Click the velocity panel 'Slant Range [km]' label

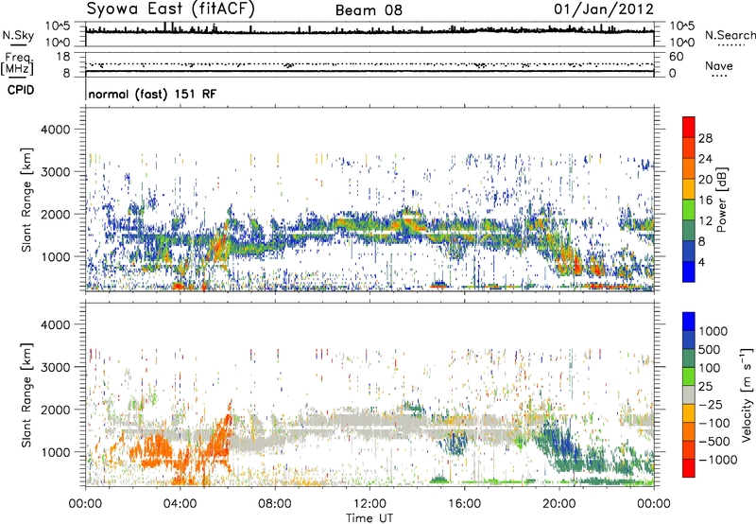(26, 394)
